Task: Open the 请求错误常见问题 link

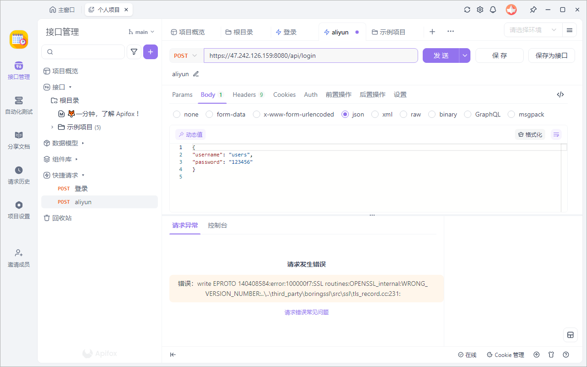Action: tap(307, 312)
